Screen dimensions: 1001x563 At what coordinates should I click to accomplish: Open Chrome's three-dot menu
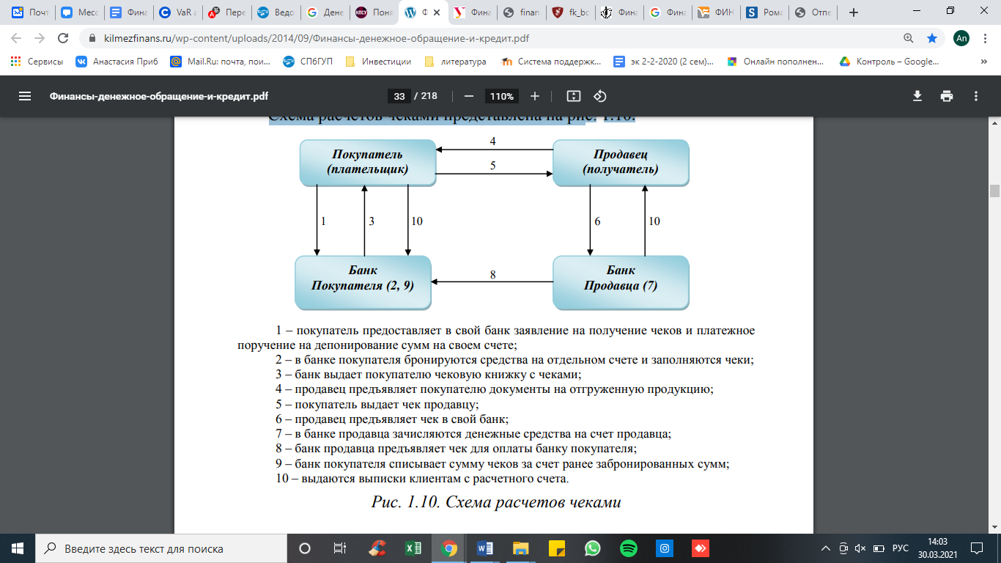[x=986, y=38]
